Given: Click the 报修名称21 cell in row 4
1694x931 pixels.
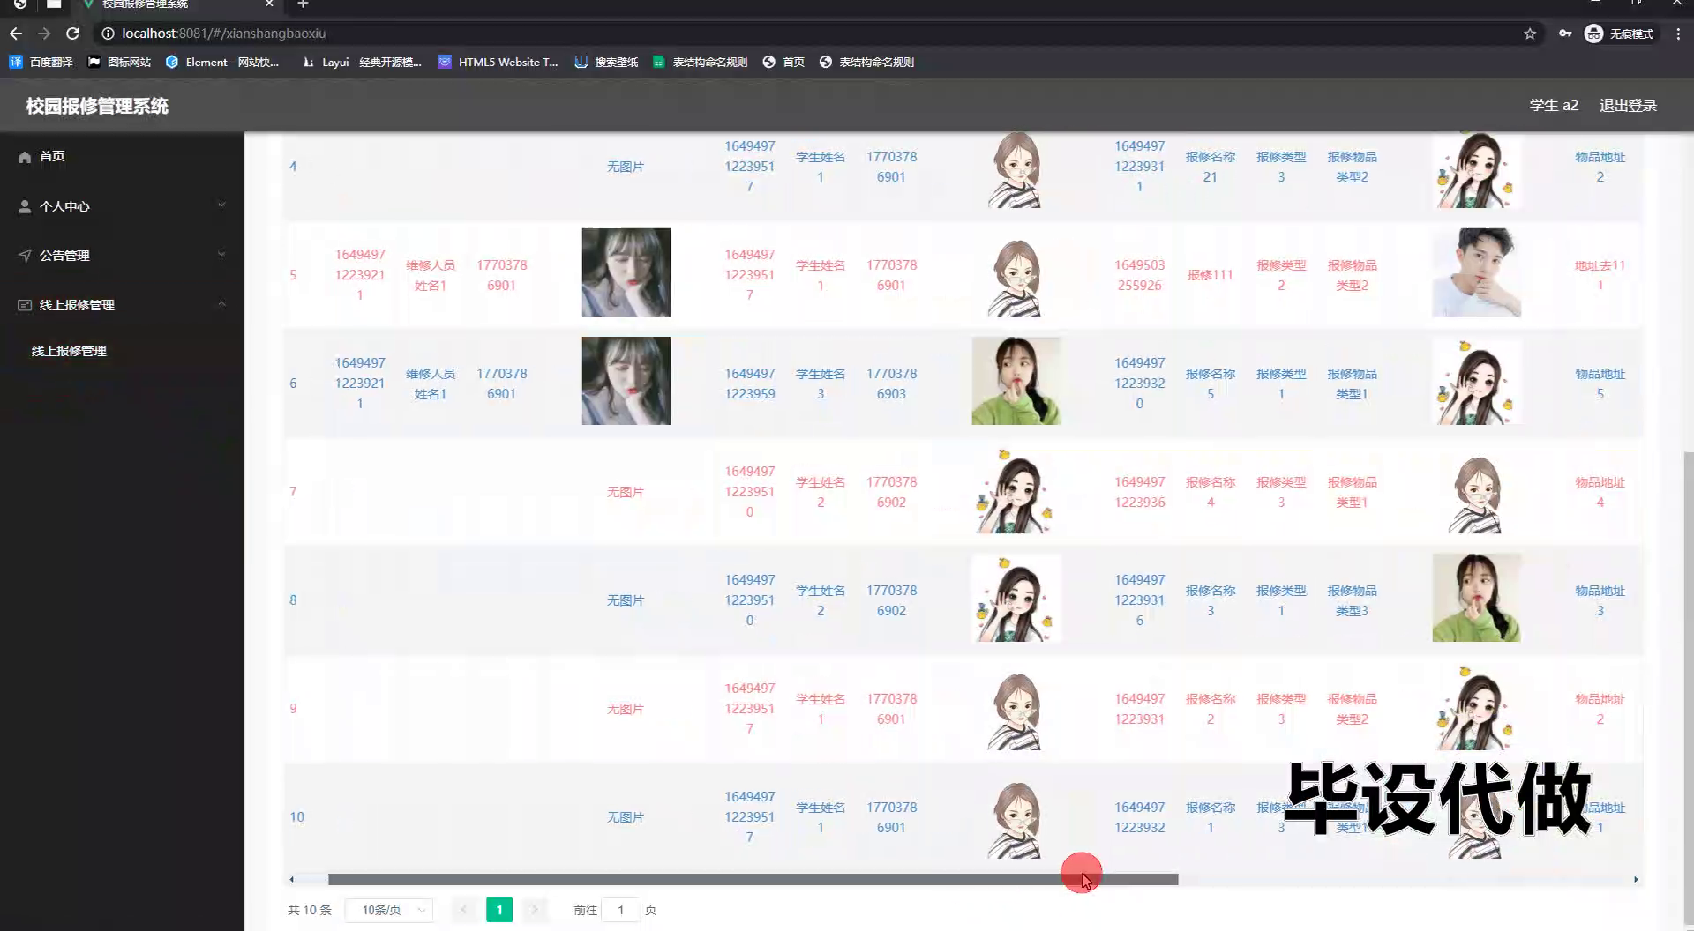Looking at the screenshot, I should pos(1210,167).
